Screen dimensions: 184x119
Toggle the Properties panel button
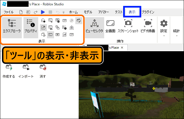pos(31,28)
